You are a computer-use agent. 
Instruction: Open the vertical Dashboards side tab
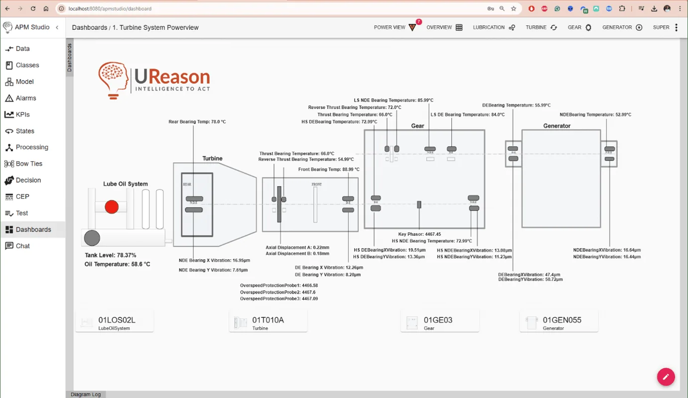coord(69,58)
